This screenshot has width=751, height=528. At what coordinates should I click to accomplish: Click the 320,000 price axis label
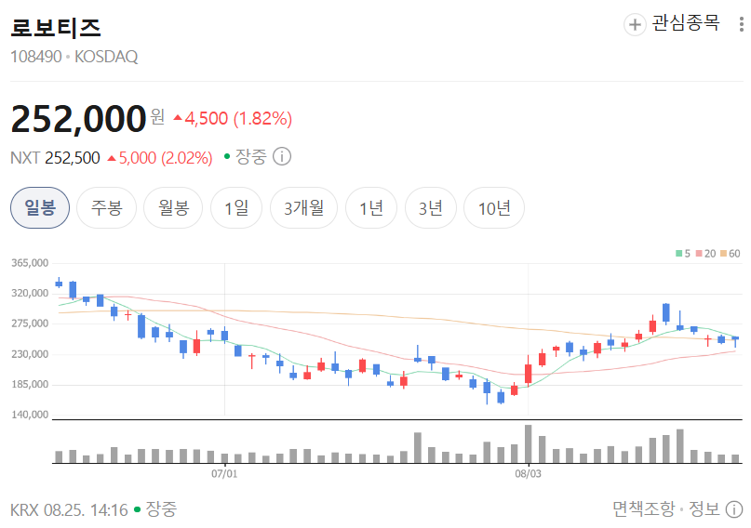coord(30,293)
